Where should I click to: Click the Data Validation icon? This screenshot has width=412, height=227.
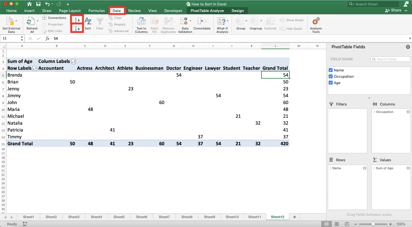[184, 21]
